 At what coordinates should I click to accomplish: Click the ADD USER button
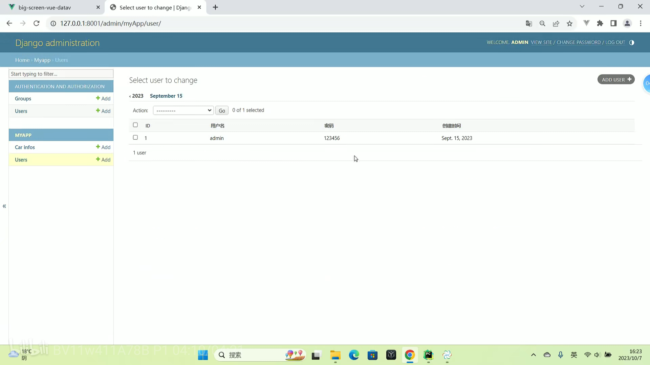616,80
